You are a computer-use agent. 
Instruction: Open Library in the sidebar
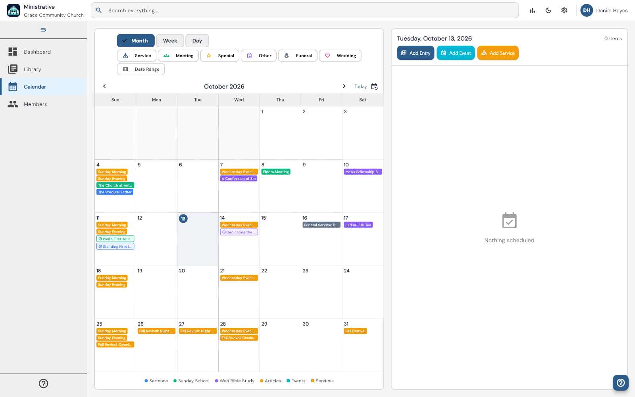pyautogui.click(x=44, y=69)
